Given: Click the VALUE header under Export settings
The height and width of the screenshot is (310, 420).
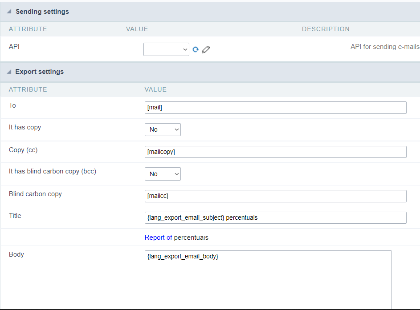Looking at the screenshot, I should click(x=155, y=89).
